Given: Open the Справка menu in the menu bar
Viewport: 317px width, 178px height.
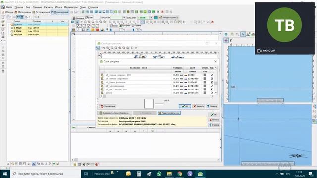Looking at the screenshot, I should point(93,7).
